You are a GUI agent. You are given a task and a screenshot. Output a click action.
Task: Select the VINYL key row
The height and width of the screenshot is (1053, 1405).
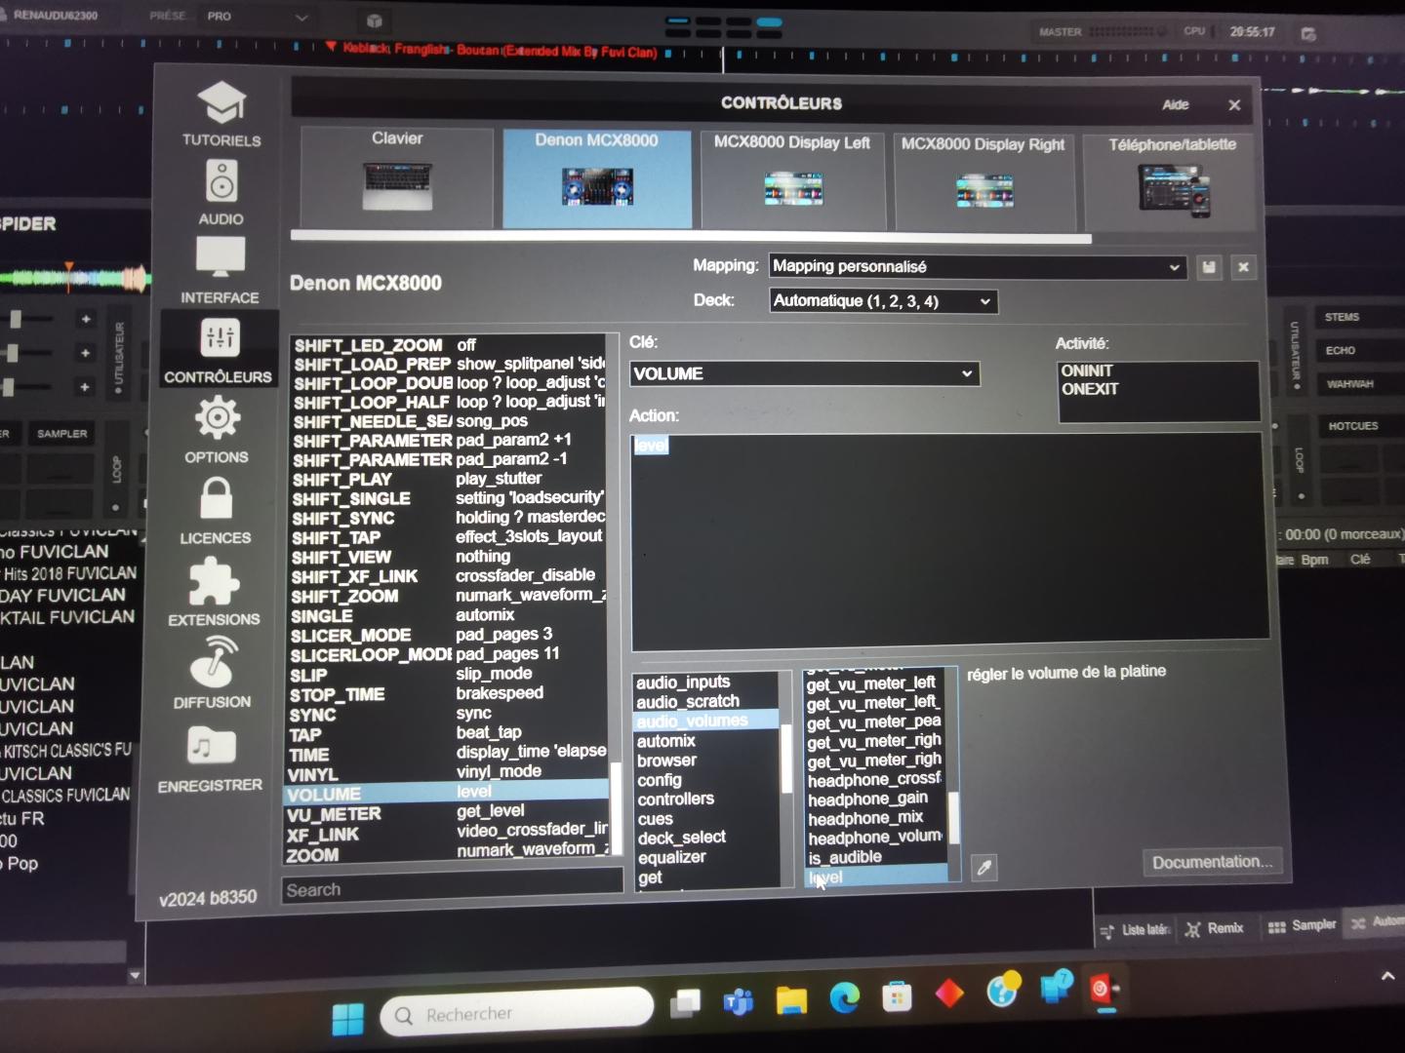(448, 773)
